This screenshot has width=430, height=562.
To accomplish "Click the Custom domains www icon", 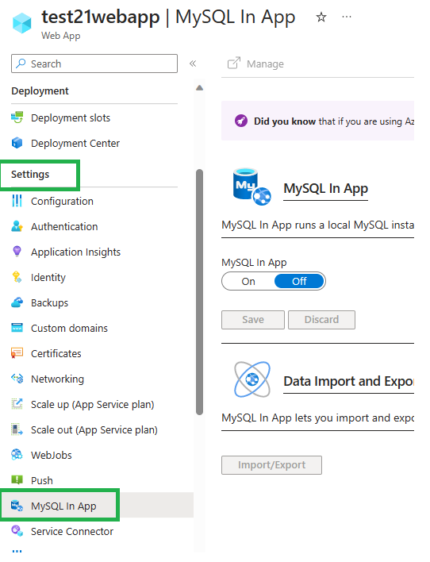I will tap(17, 328).
